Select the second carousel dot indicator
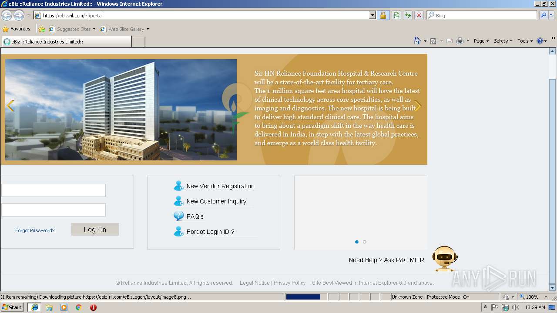The height and width of the screenshot is (313, 557). [365, 242]
